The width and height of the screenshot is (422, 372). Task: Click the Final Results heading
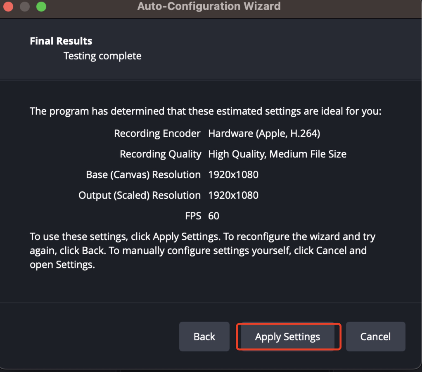[x=61, y=41]
